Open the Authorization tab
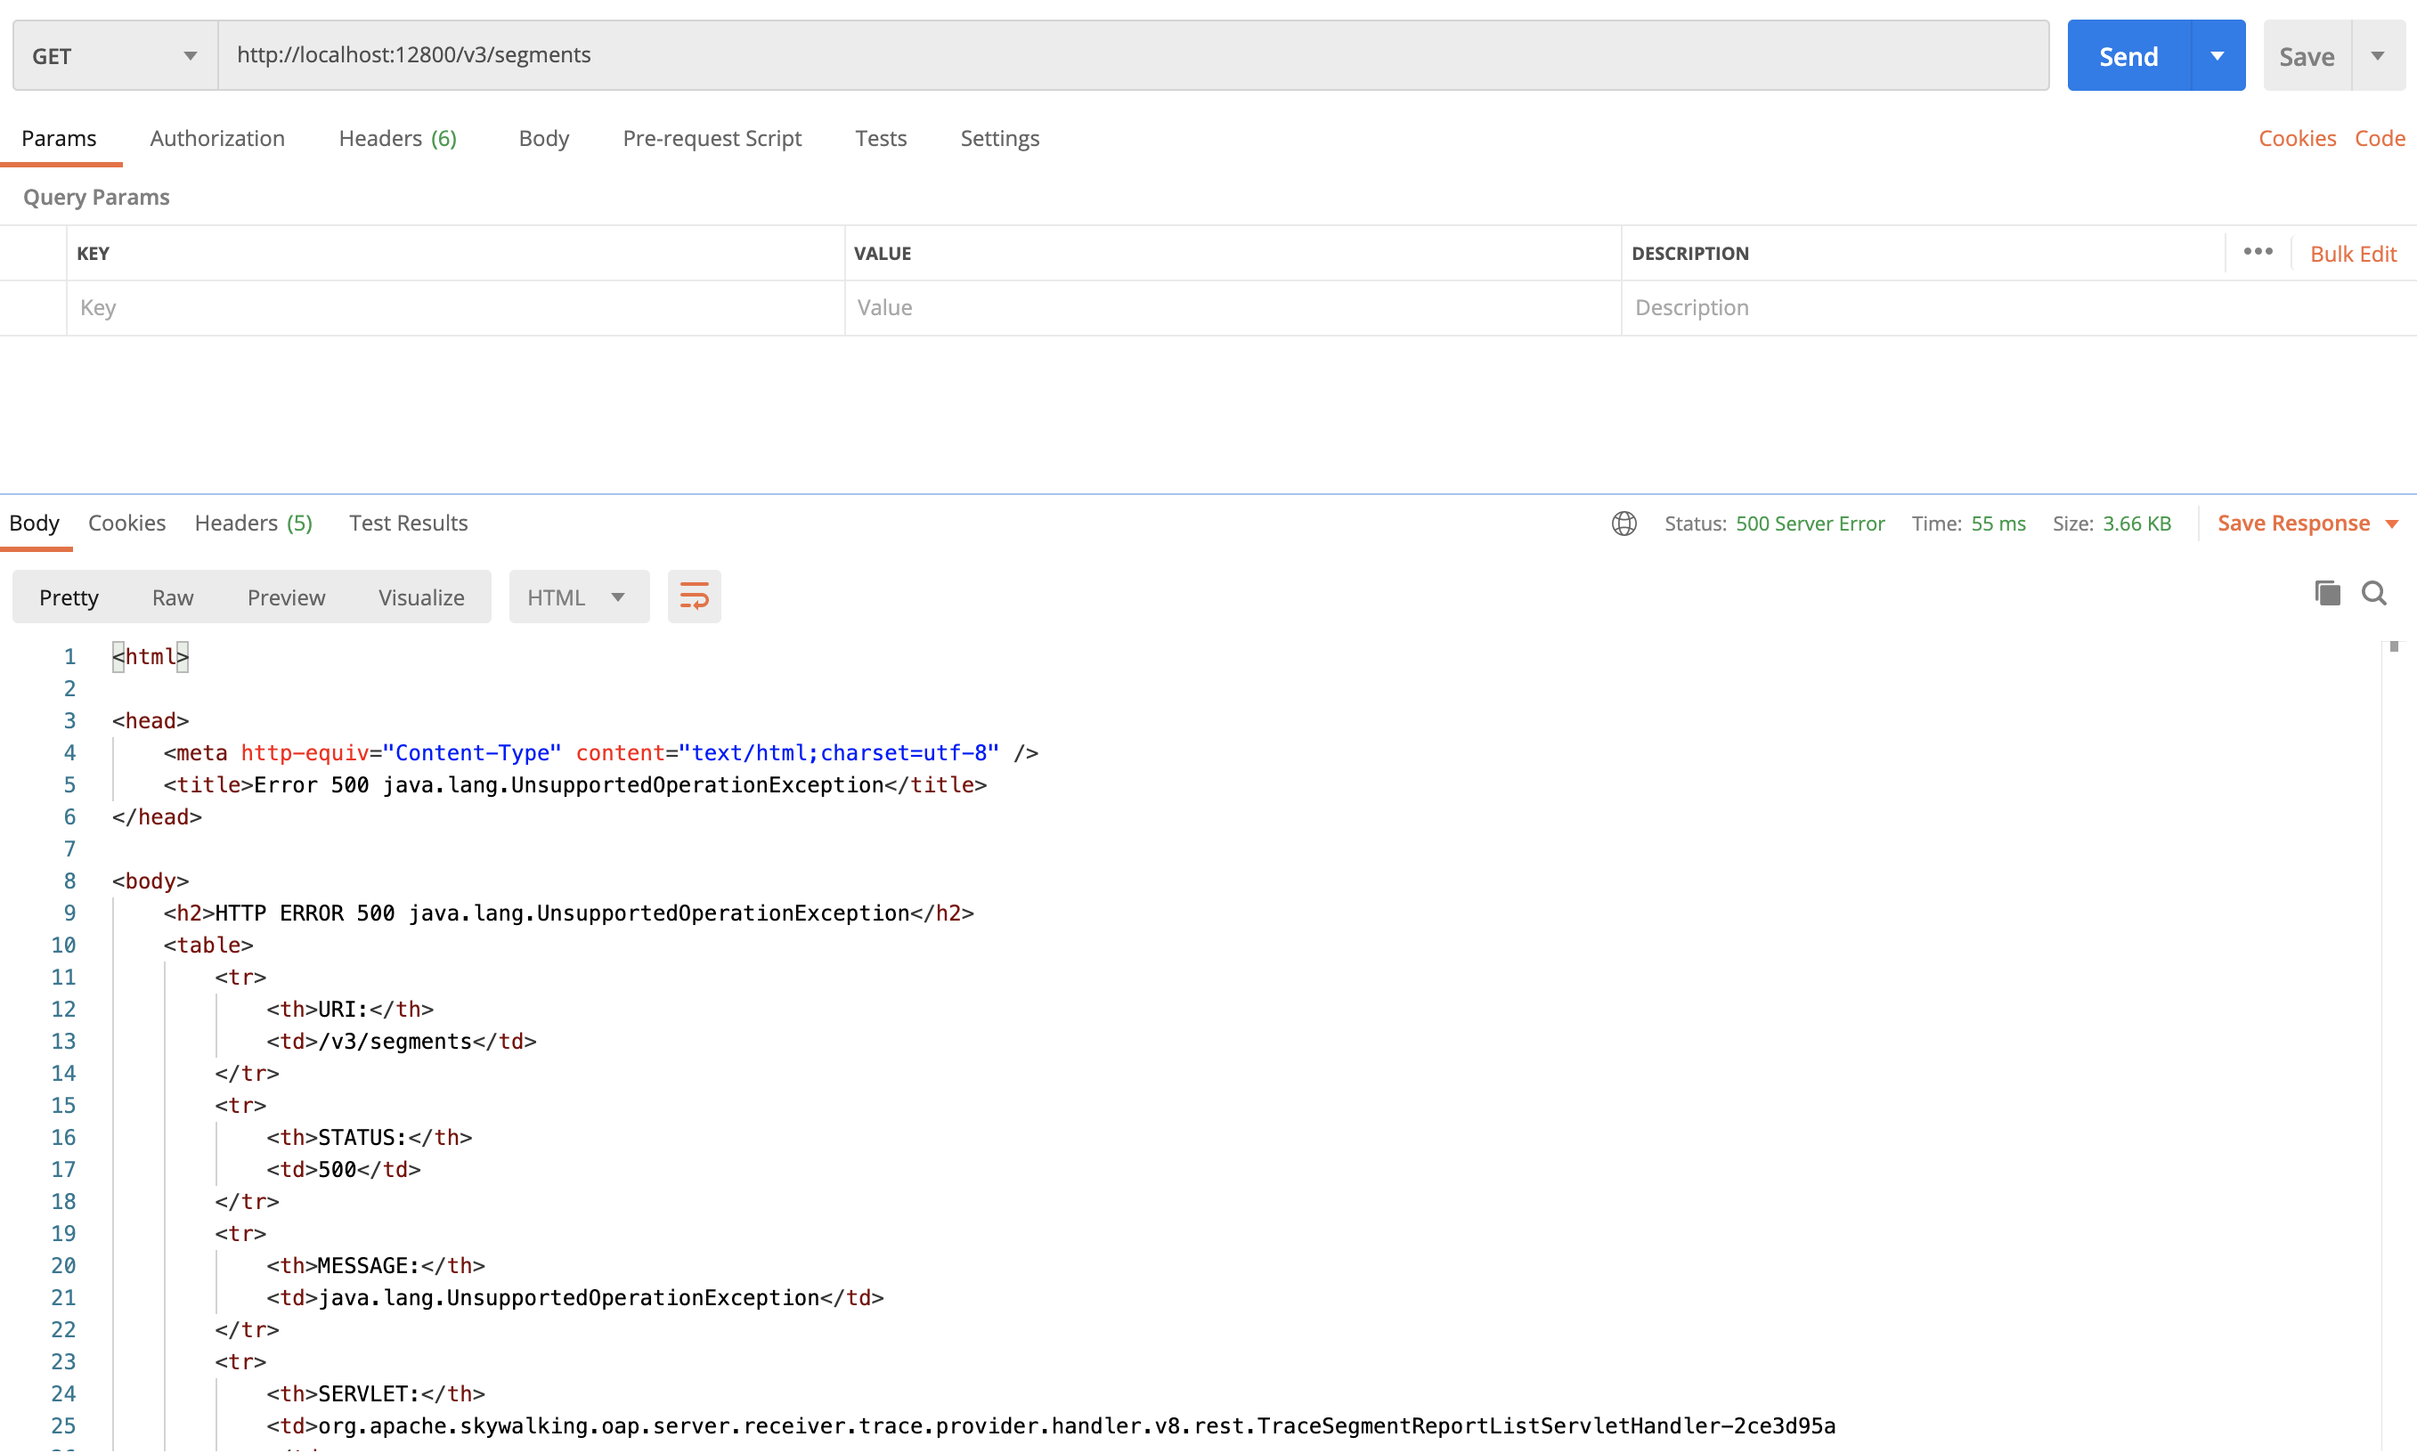Image resolution: width=2417 pixels, height=1453 pixels. pos(217,138)
